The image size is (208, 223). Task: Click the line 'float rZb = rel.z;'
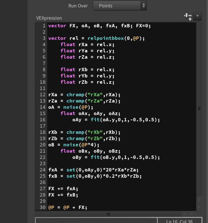(x=87, y=82)
